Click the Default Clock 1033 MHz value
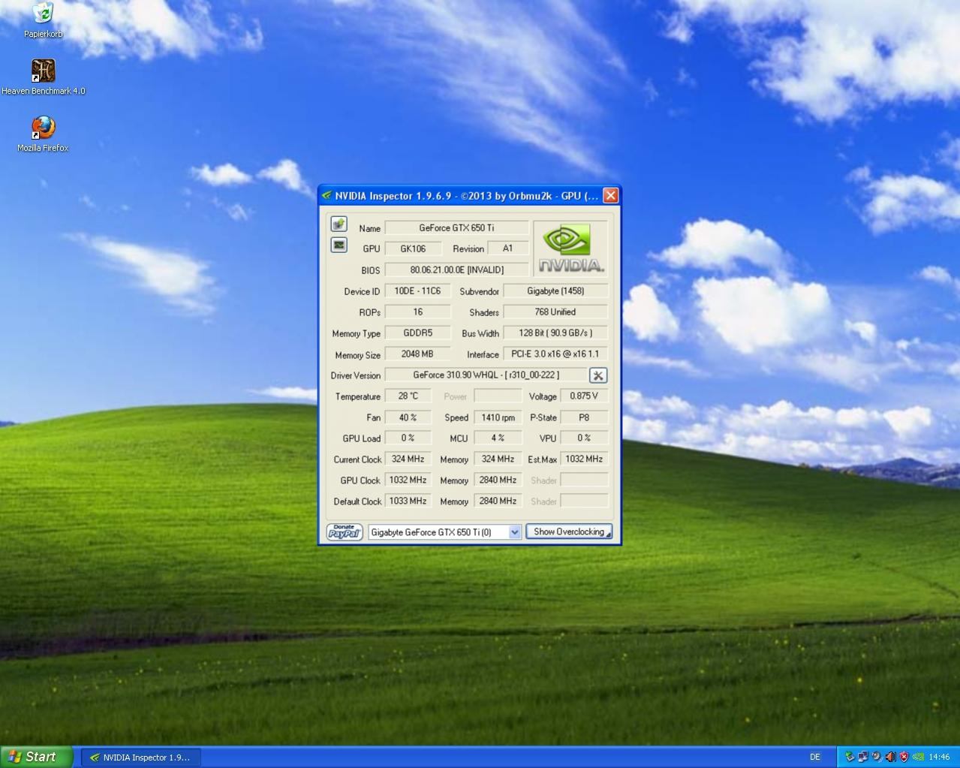 click(408, 501)
